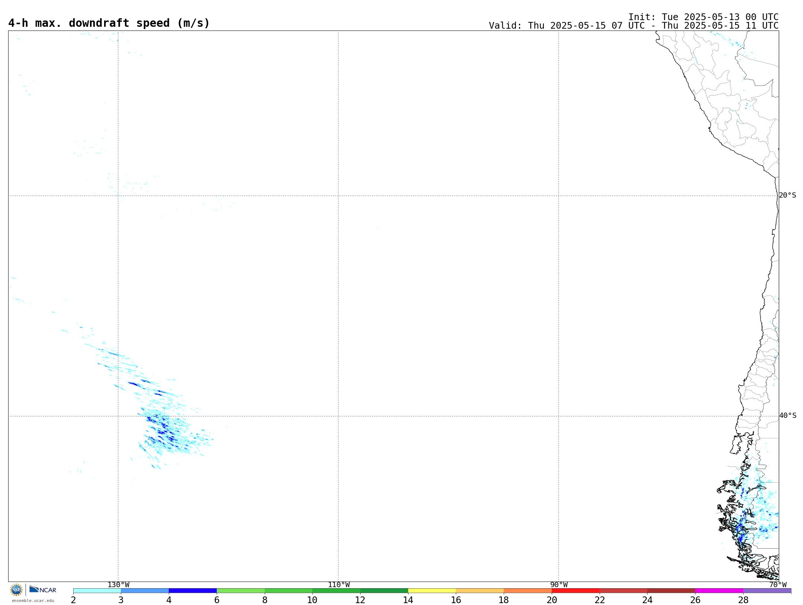This screenshot has width=803, height=605.
Task: Click the light orange 16–18 color swatch
Action: point(480,591)
